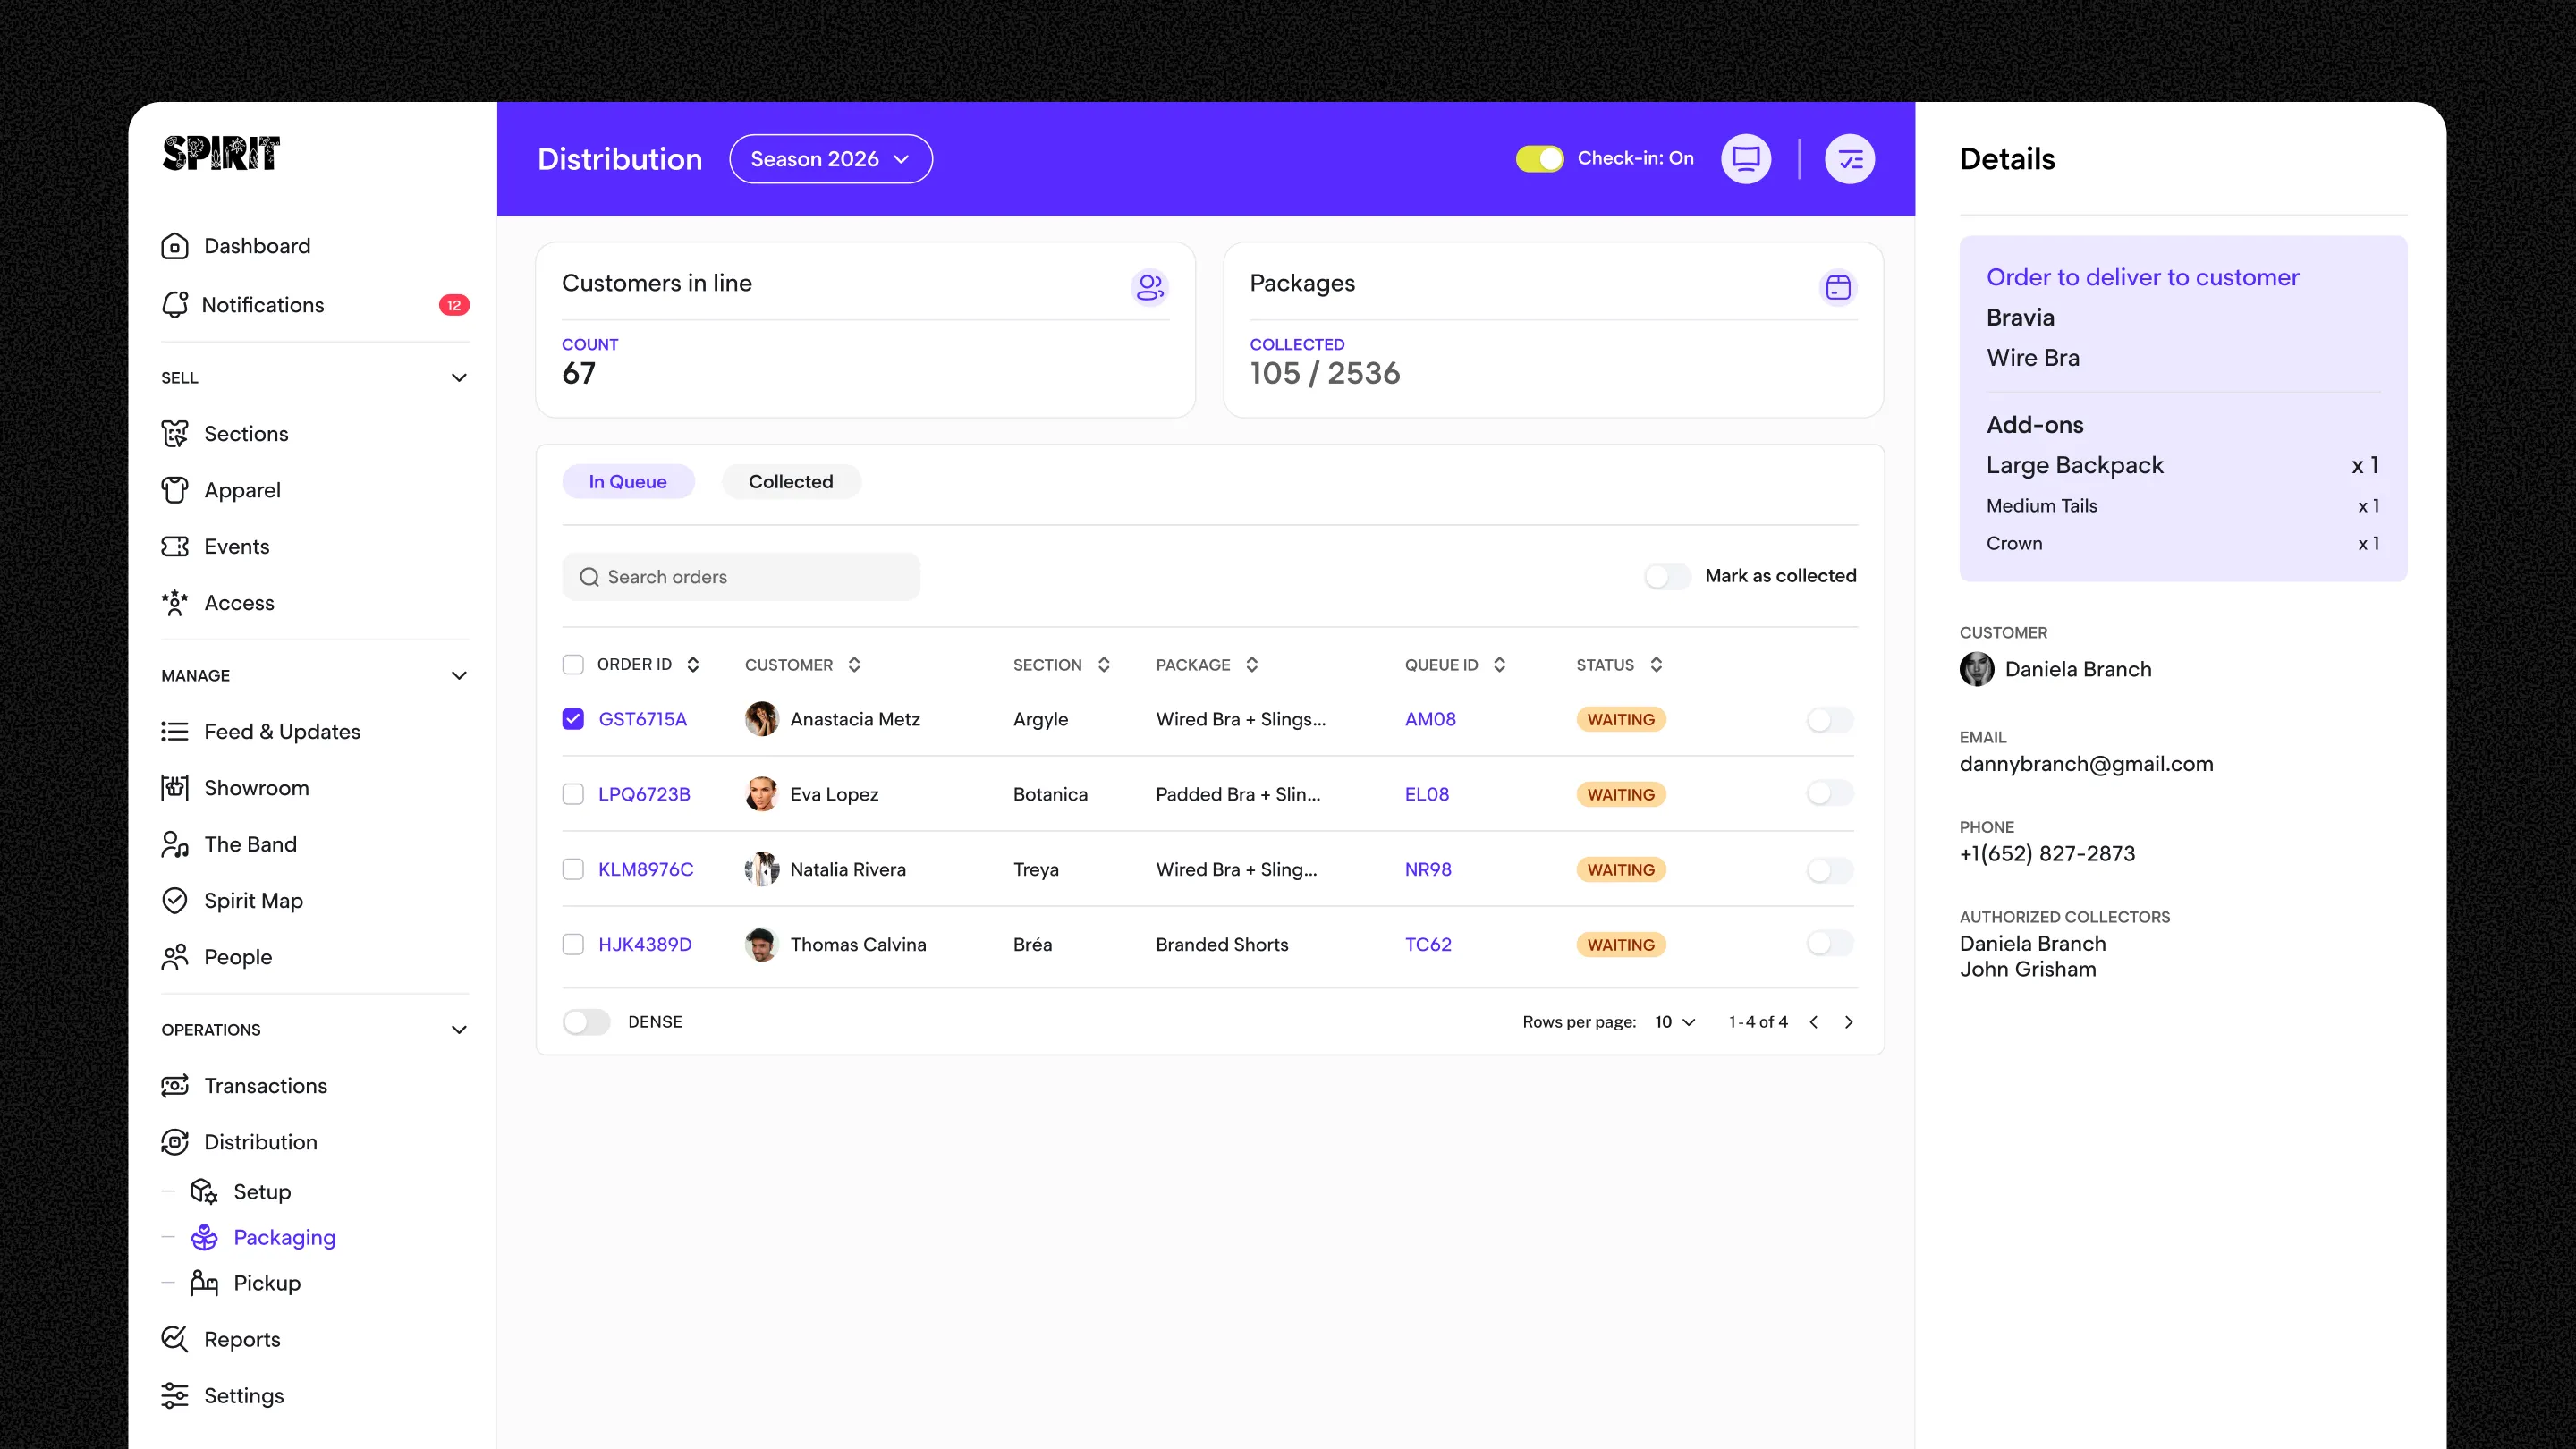
Task: Change rows per page dropdown
Action: [x=1675, y=1022]
